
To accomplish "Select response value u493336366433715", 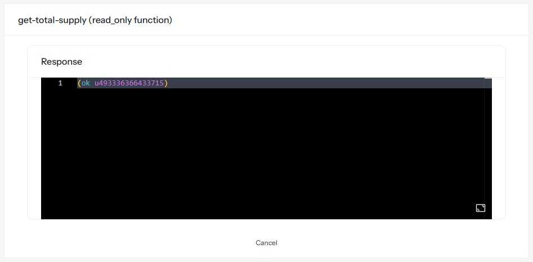I will (x=129, y=83).
